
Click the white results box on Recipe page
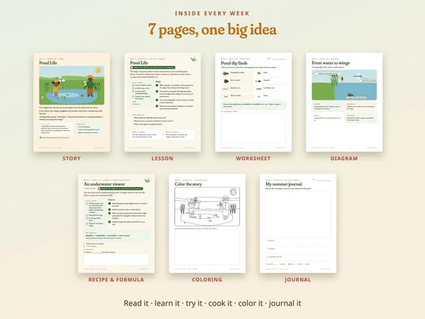coord(117,259)
